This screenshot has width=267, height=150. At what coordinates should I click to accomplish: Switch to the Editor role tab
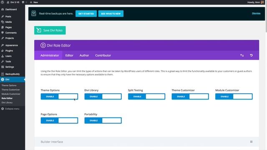click(69, 55)
